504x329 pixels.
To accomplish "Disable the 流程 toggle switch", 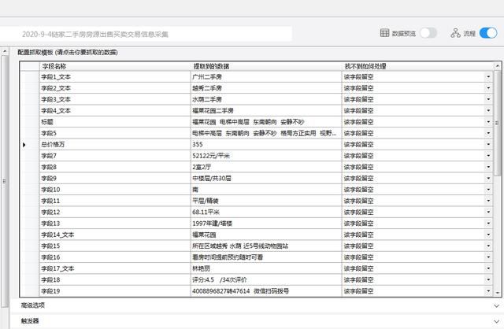I will (488, 33).
